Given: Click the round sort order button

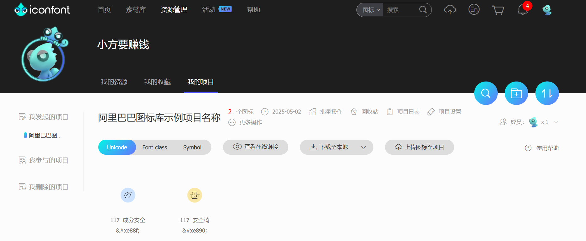Looking at the screenshot, I should point(547,93).
